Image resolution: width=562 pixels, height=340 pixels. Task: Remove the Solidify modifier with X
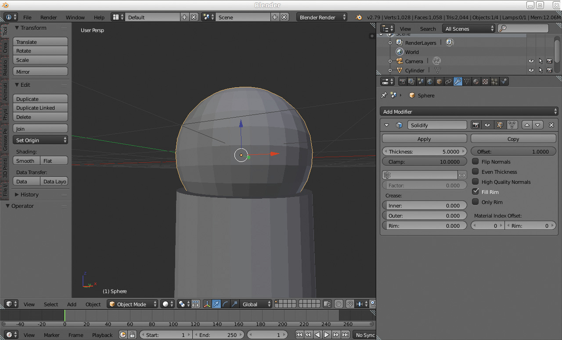tap(551, 125)
